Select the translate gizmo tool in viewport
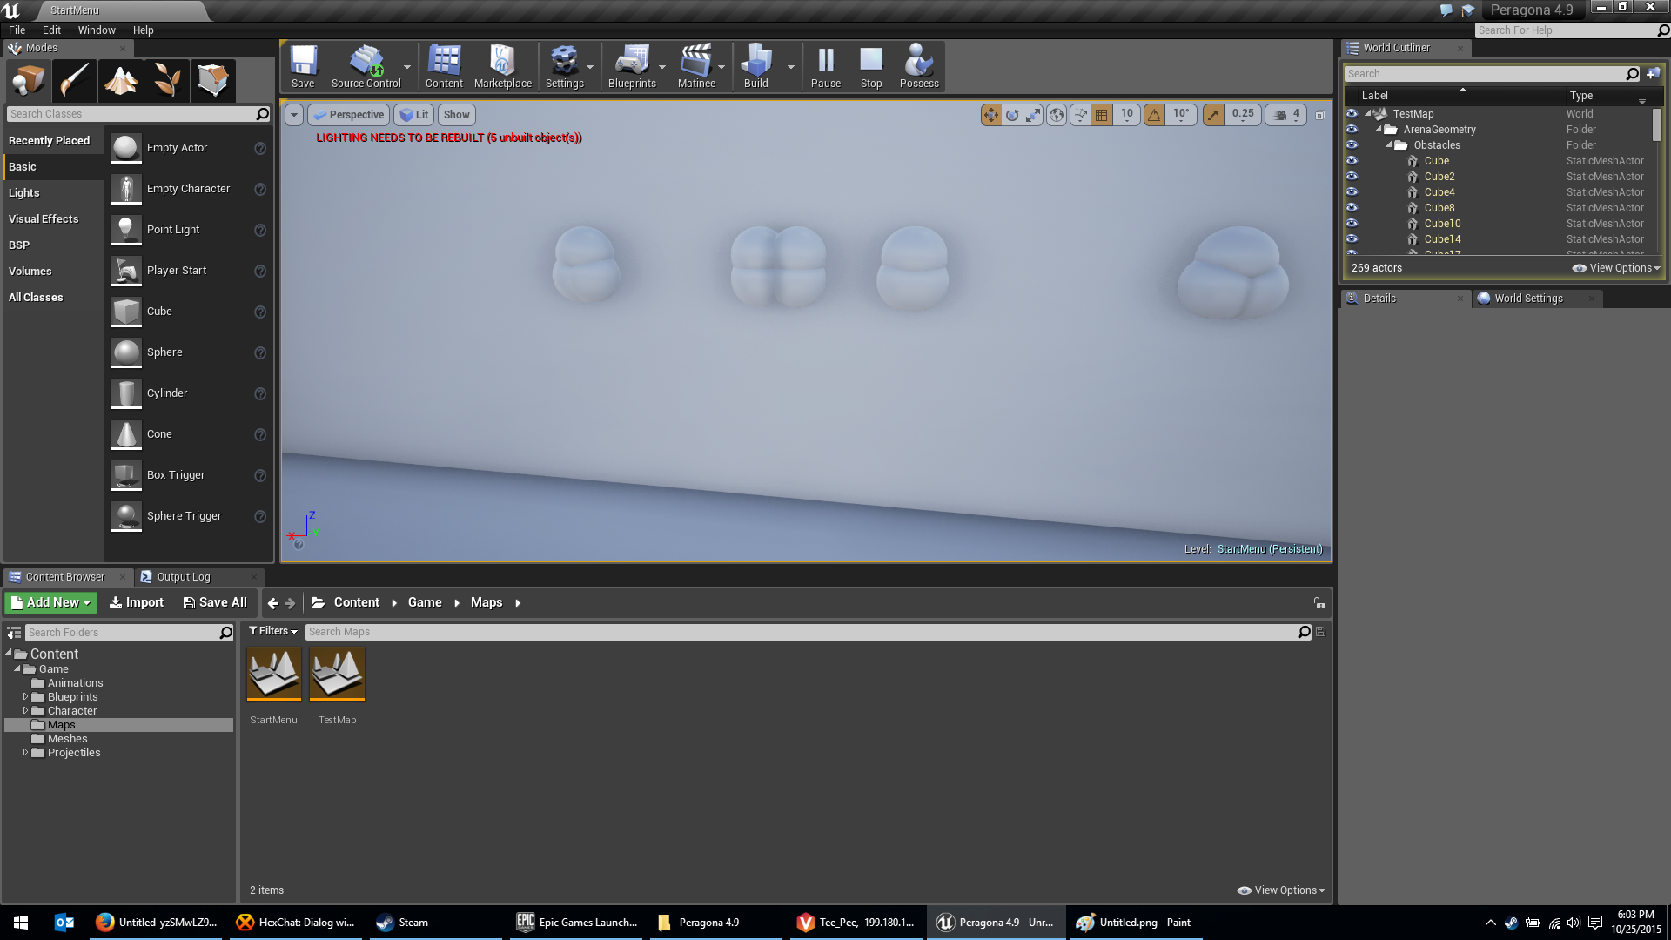This screenshot has height=940, width=1671. tap(991, 114)
